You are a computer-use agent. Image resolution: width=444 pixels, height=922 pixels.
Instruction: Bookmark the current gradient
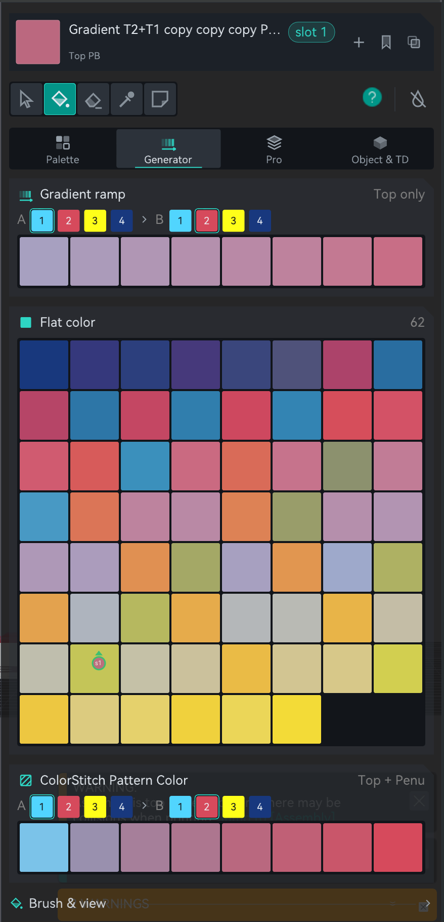386,43
